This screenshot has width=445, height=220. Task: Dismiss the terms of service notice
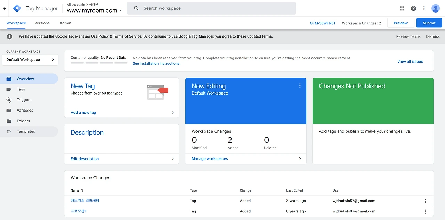(x=432, y=36)
